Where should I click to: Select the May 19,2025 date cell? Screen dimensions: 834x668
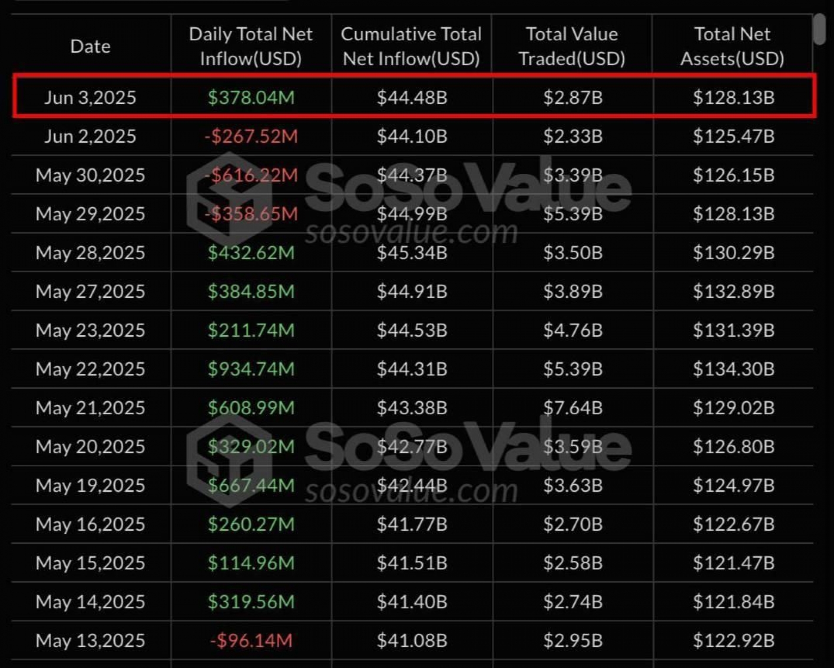pos(90,486)
